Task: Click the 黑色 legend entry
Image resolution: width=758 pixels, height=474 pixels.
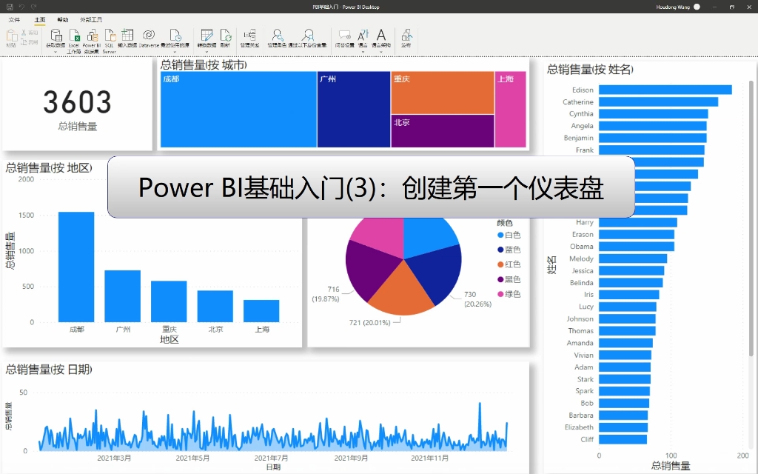Action: (x=509, y=279)
